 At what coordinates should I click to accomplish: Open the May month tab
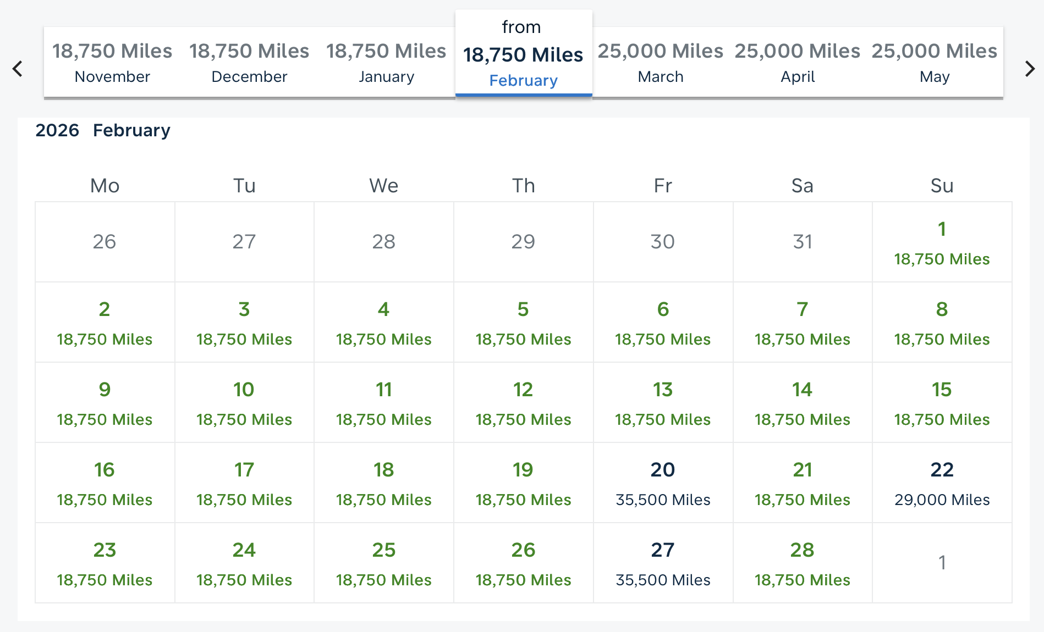[934, 63]
